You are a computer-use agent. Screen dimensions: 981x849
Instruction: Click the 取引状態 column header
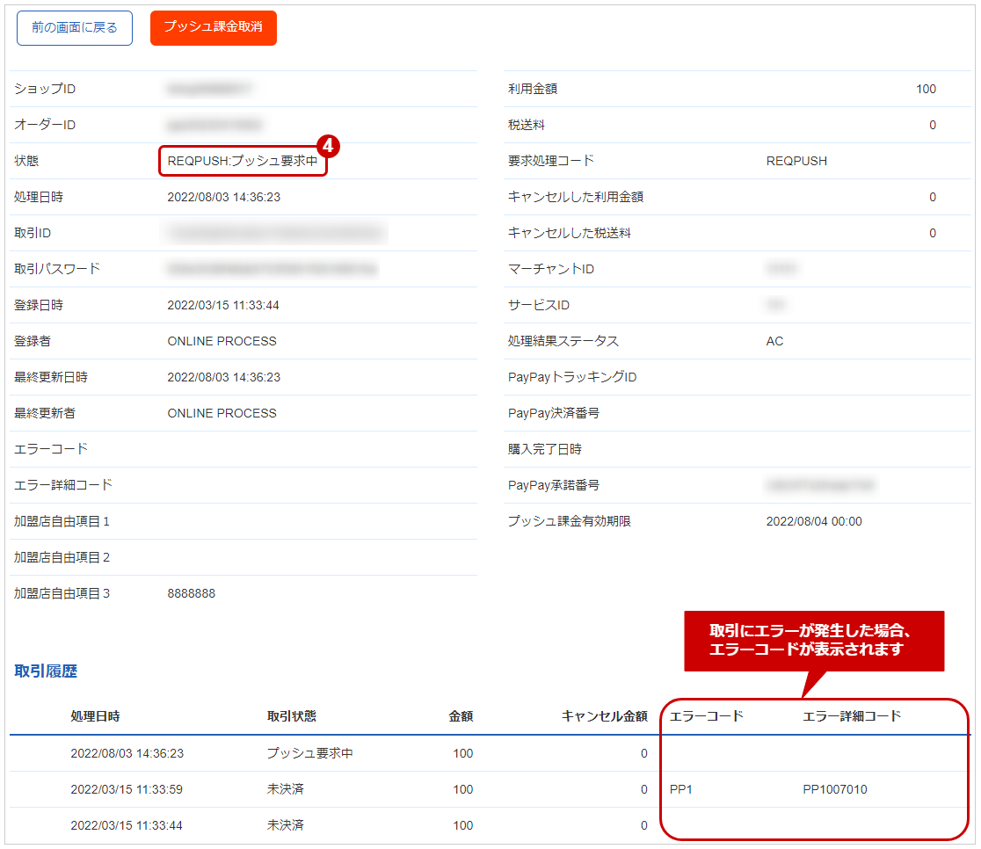[292, 716]
